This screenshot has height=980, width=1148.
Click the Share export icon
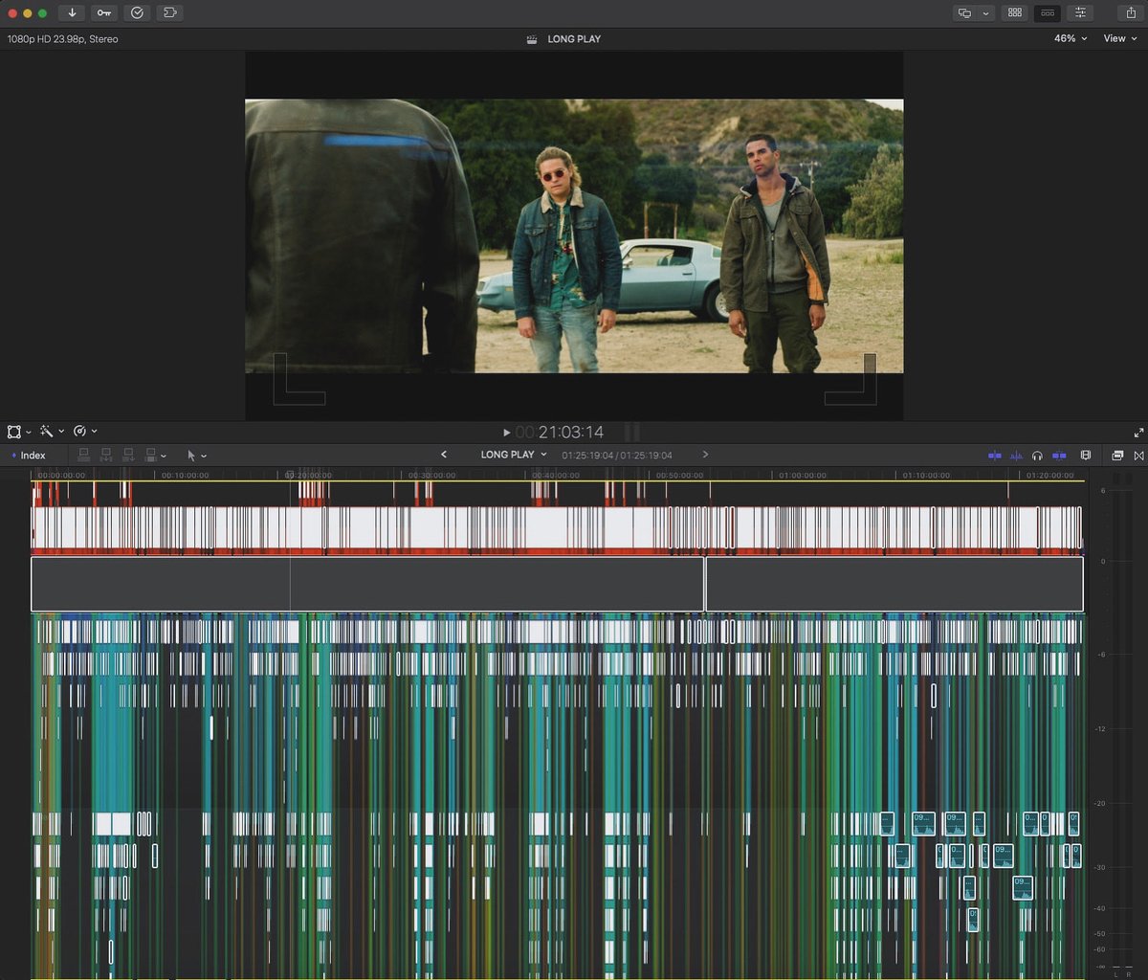1129,13
